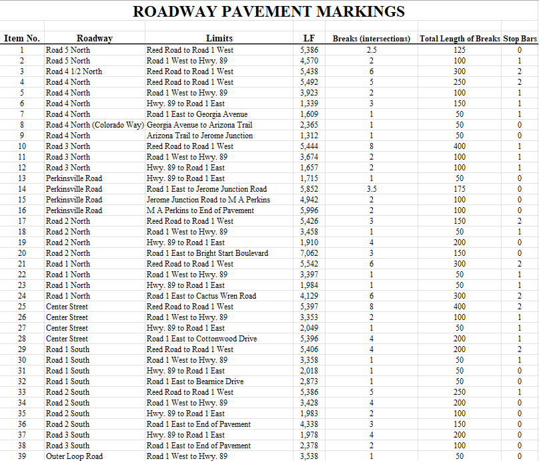The width and height of the screenshot is (539, 461).
Task: Select 'Road 1 East to Cottonwood Drive' cell
Action: [x=201, y=339]
